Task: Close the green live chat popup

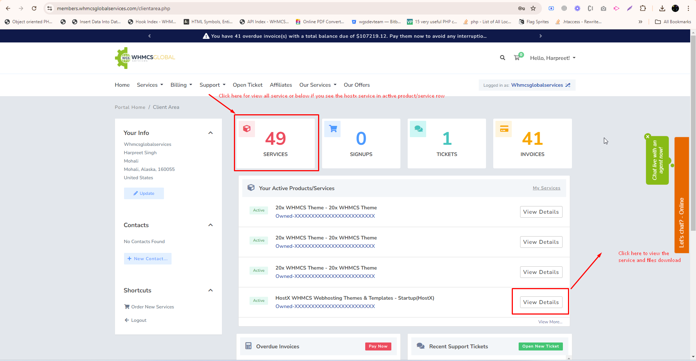Action: [x=648, y=137]
